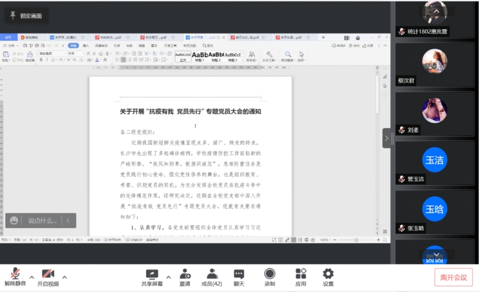Expand audio options arrow beside 解除静音
Screen dimensions: 480x292
[32, 276]
